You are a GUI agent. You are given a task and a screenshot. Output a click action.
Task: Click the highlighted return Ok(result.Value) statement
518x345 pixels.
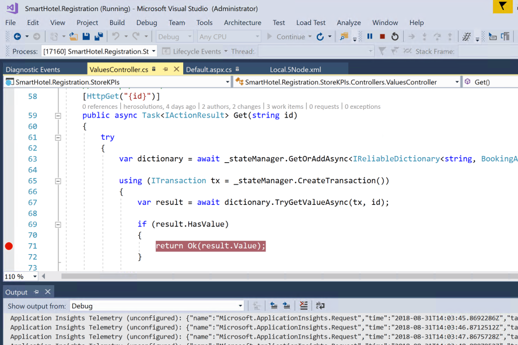coord(211,246)
